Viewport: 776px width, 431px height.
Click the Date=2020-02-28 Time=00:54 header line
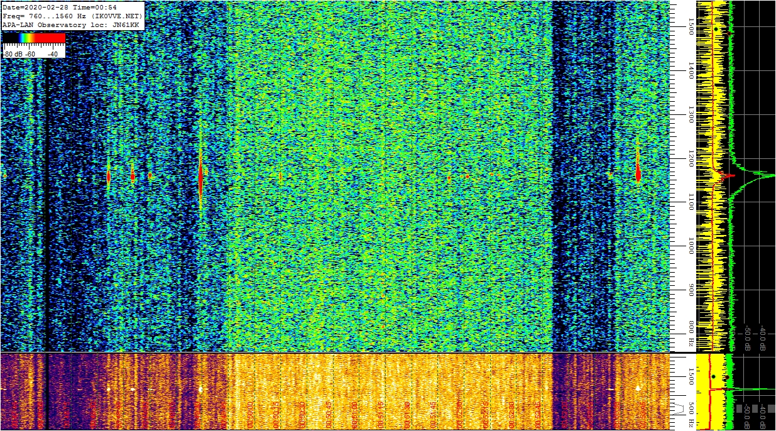(60, 7)
